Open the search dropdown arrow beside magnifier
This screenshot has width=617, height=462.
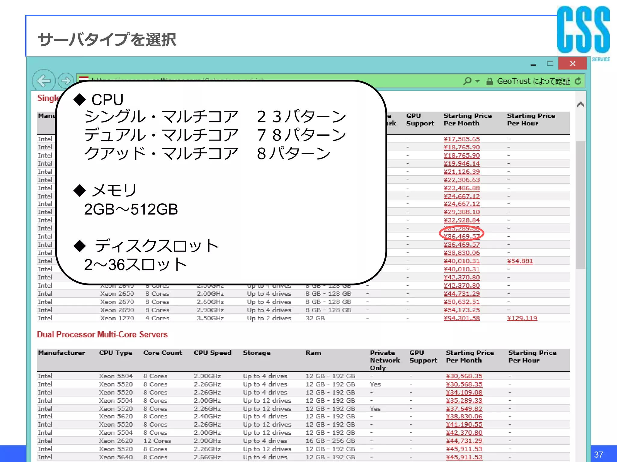pos(477,81)
